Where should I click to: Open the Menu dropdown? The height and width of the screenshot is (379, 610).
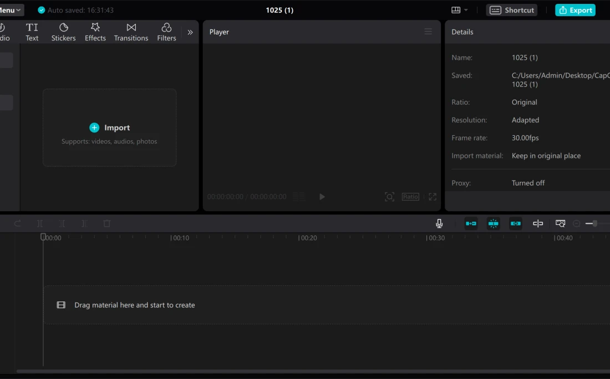click(x=11, y=10)
